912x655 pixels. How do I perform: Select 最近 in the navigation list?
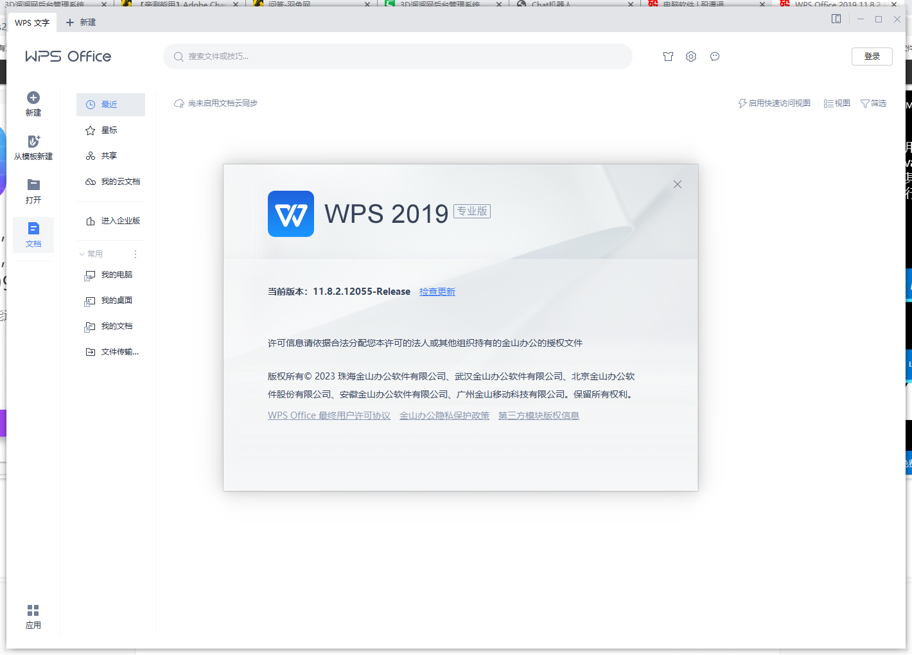[110, 105]
